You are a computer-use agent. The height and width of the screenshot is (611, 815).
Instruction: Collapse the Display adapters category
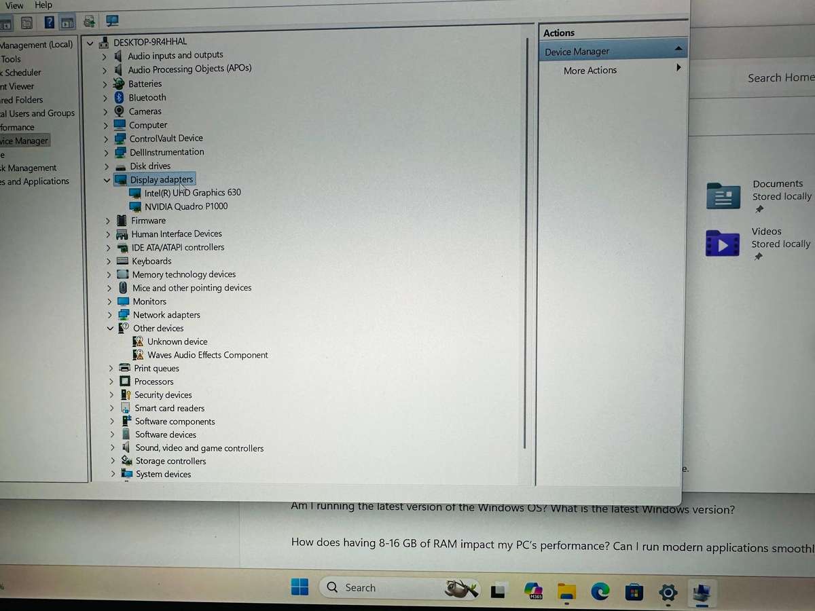(107, 179)
